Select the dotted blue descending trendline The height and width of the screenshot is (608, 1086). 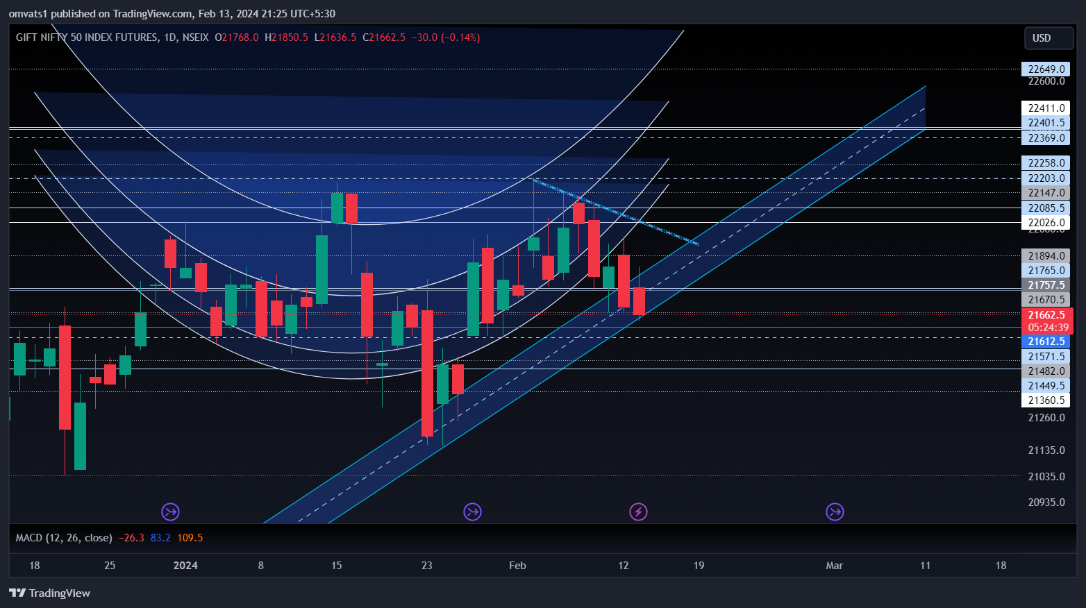[615, 212]
